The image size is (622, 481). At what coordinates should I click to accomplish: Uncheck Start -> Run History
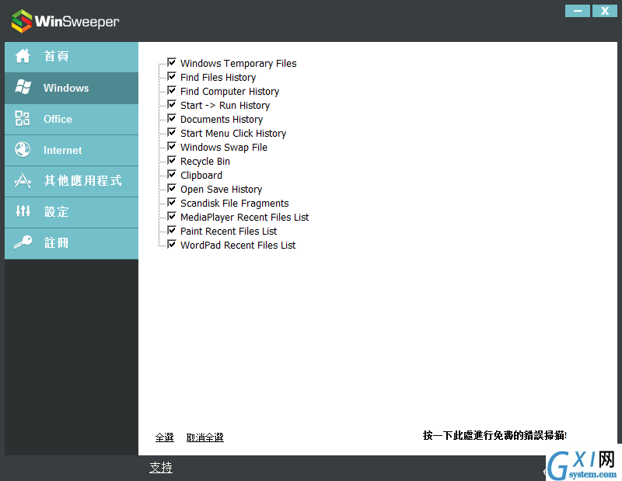click(172, 104)
